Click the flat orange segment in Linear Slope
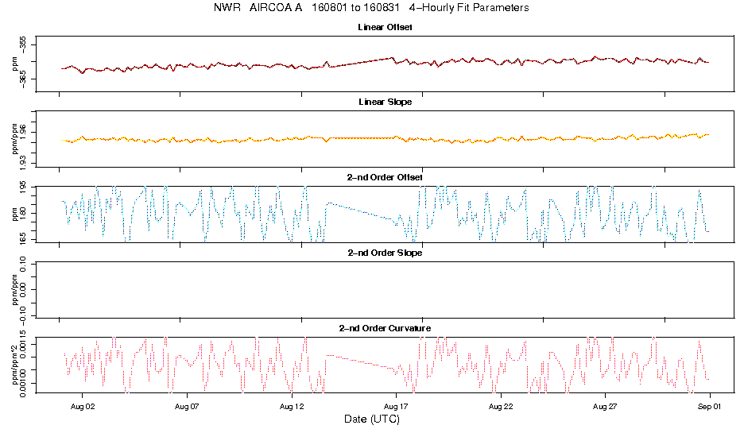Screen dimensions: 744x429 [x=362, y=138]
